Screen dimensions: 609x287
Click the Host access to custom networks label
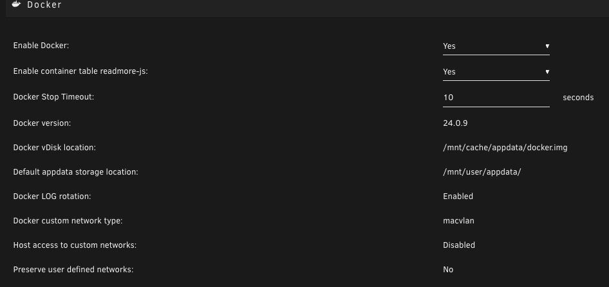(75, 245)
